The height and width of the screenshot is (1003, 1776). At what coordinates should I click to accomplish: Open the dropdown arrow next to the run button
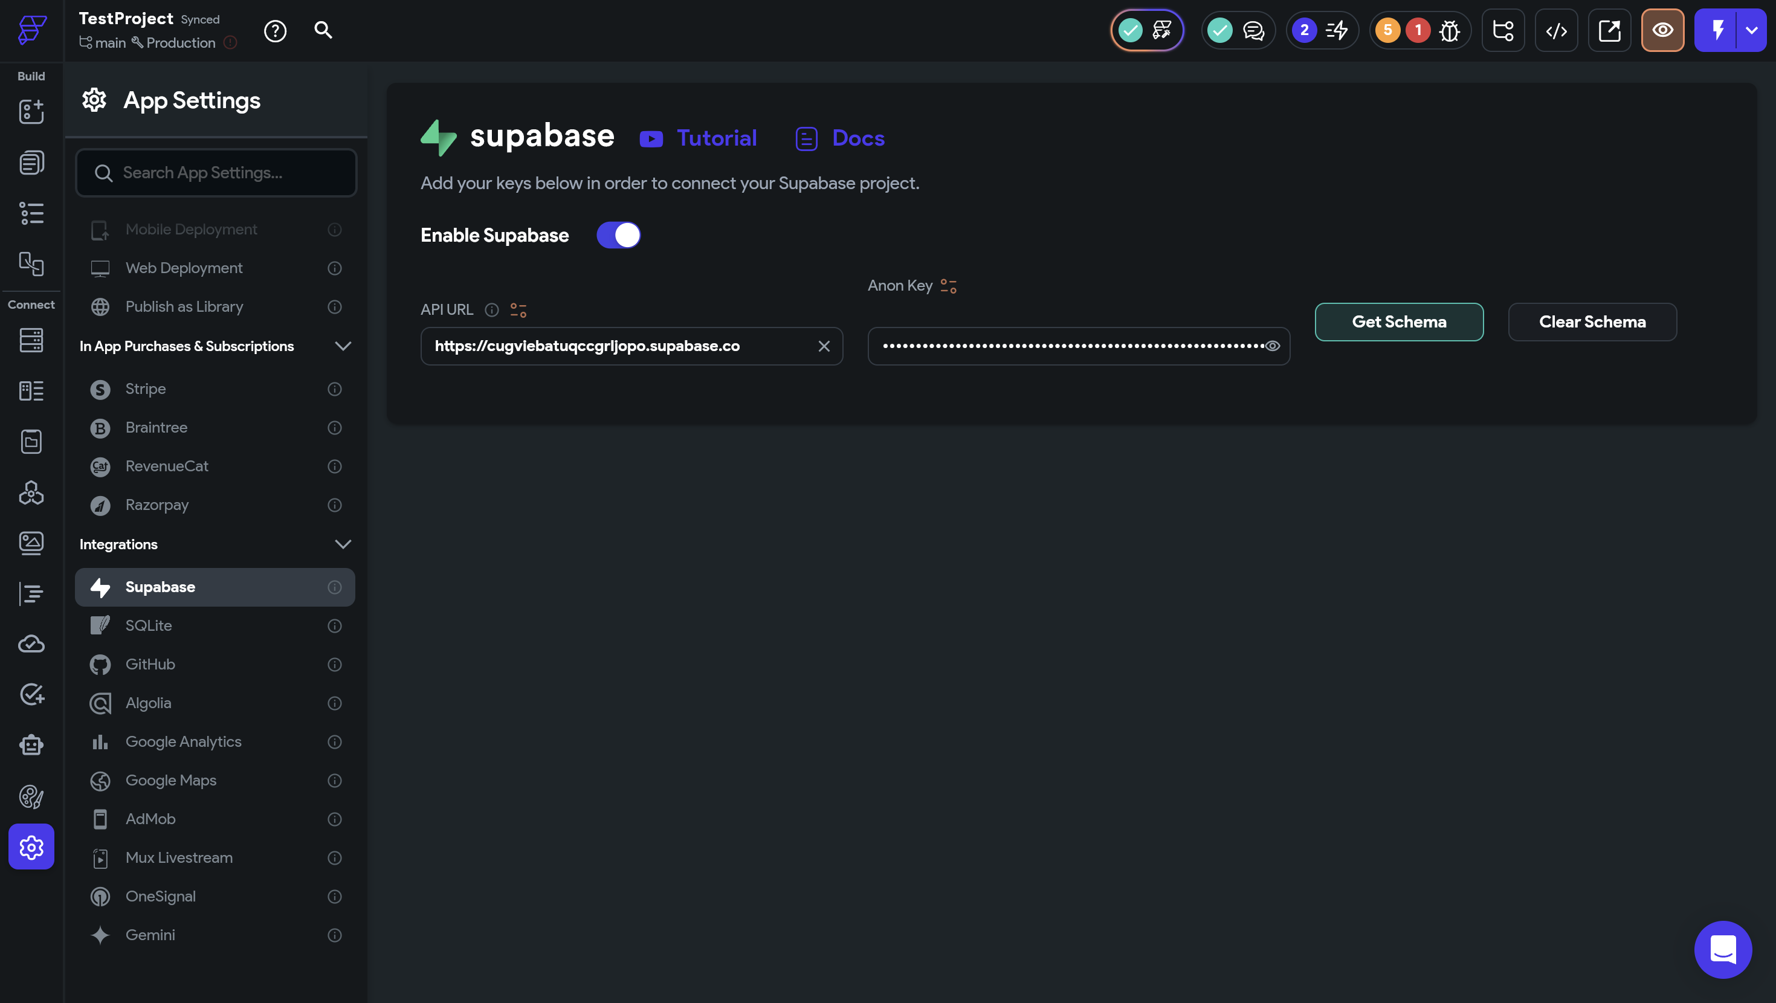[1751, 30]
